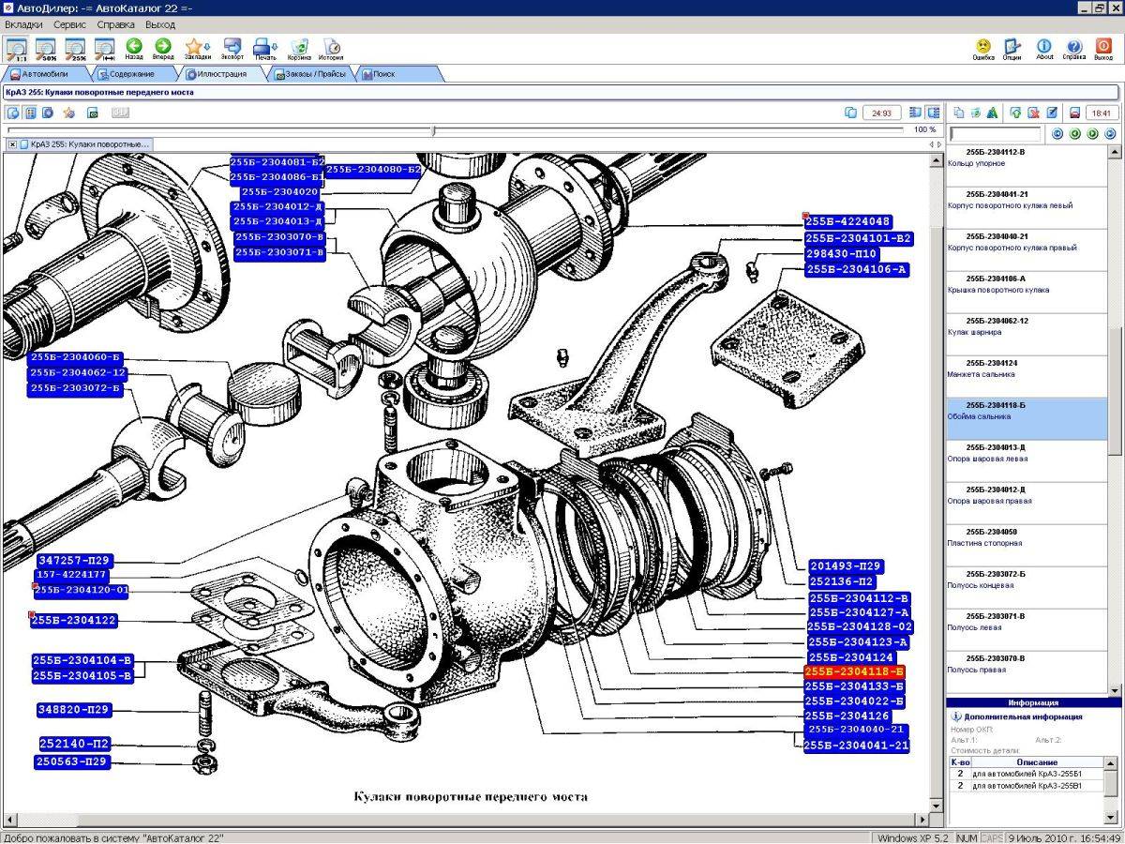Report an error with Ошибка icon
The height and width of the screenshot is (844, 1125).
(x=983, y=48)
